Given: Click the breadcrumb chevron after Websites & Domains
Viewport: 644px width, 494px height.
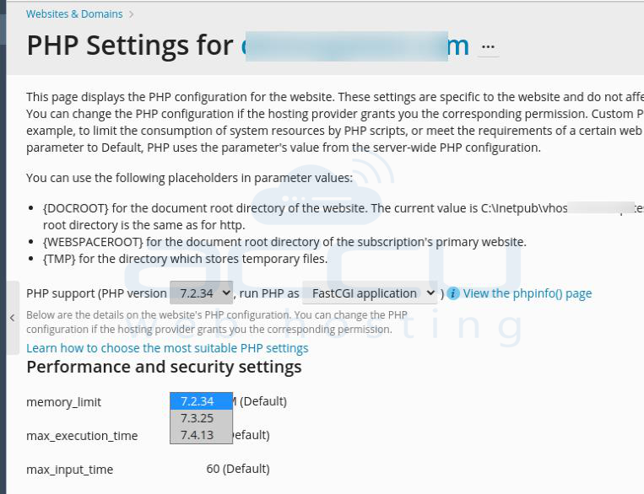Looking at the screenshot, I should (x=132, y=14).
